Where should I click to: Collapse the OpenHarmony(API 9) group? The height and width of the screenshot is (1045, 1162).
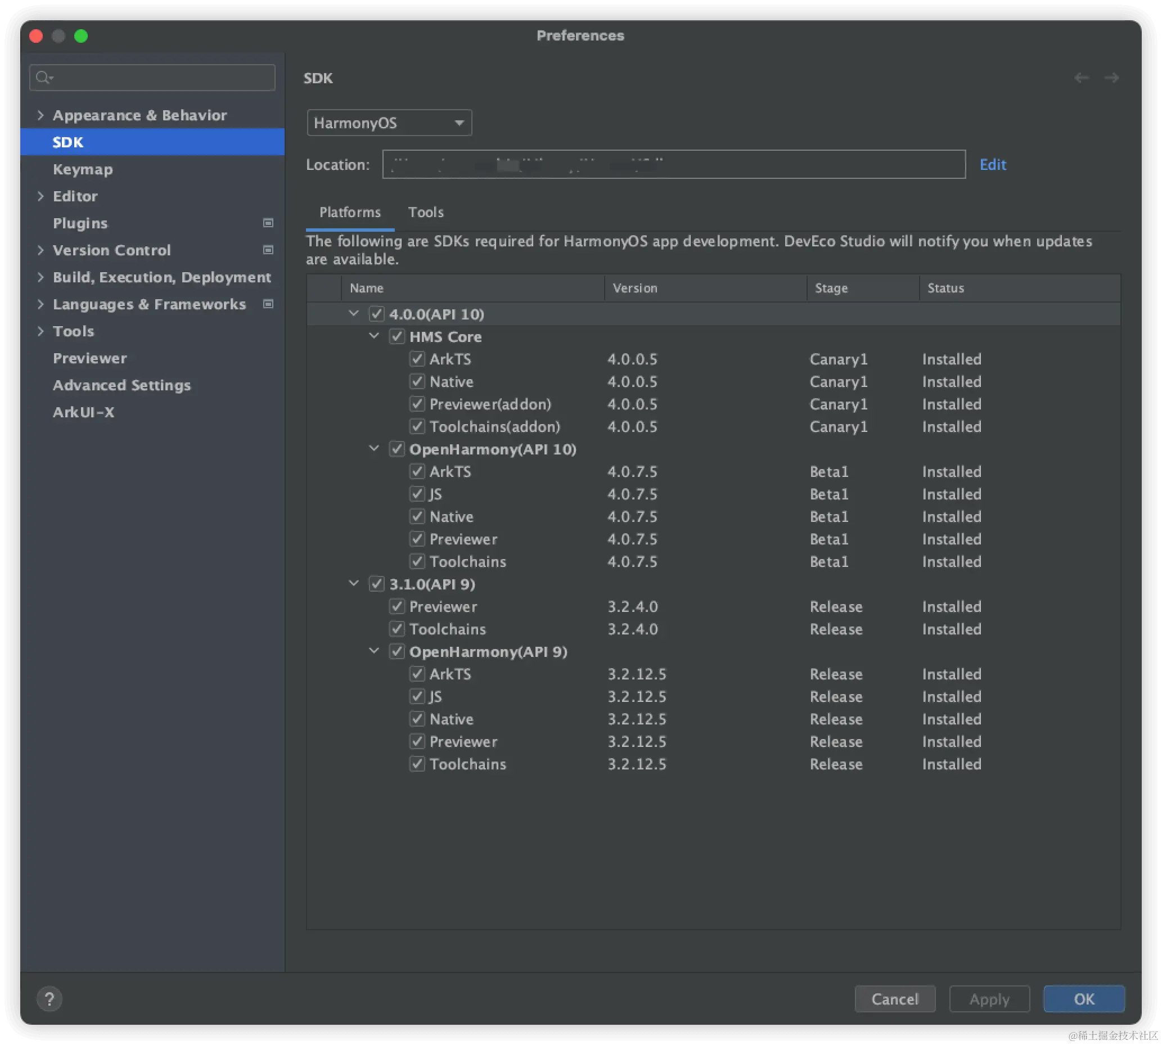(374, 651)
